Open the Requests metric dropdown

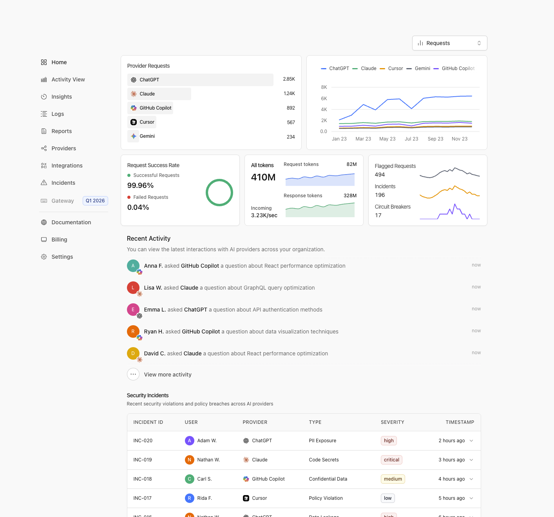pos(449,43)
